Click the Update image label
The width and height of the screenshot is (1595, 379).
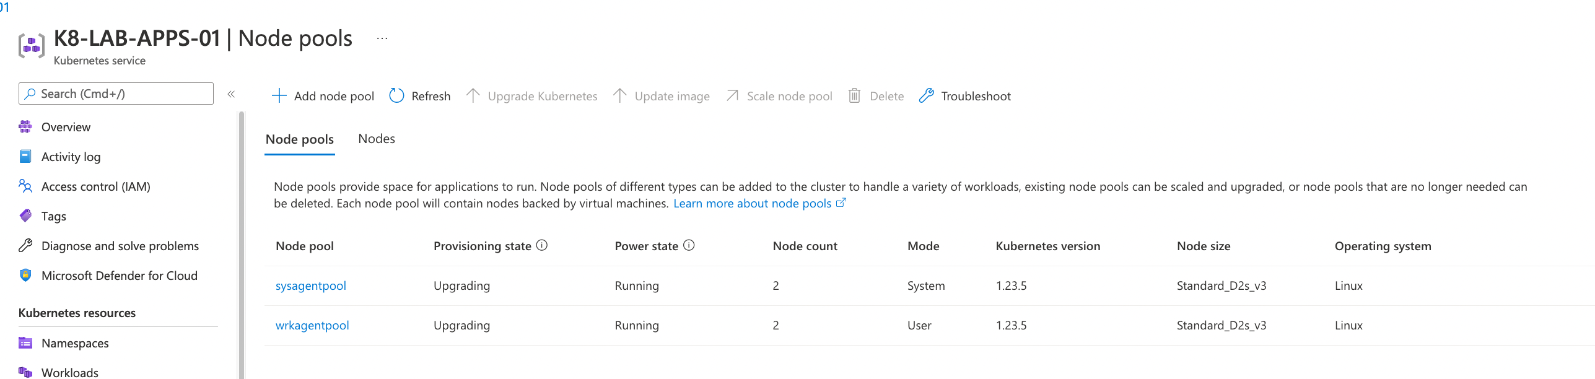click(672, 96)
